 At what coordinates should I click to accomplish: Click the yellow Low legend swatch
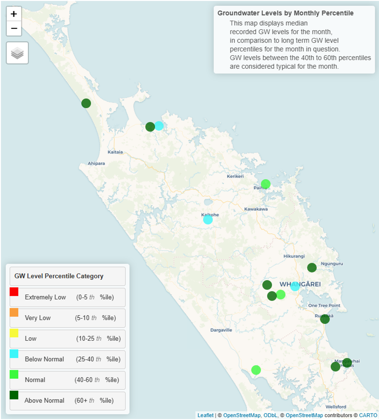click(14, 333)
